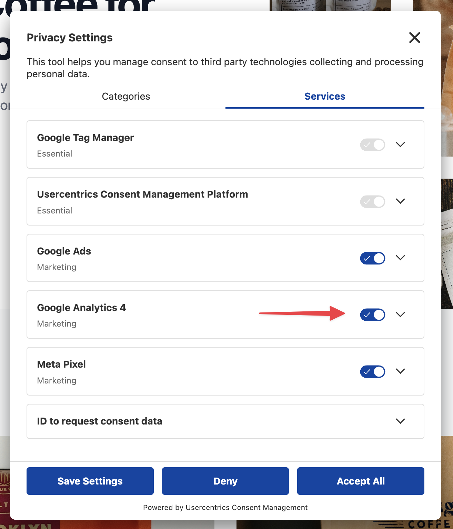The height and width of the screenshot is (529, 453).
Task: Click the Marketing label under Google Analytics 4
Action: click(x=57, y=324)
